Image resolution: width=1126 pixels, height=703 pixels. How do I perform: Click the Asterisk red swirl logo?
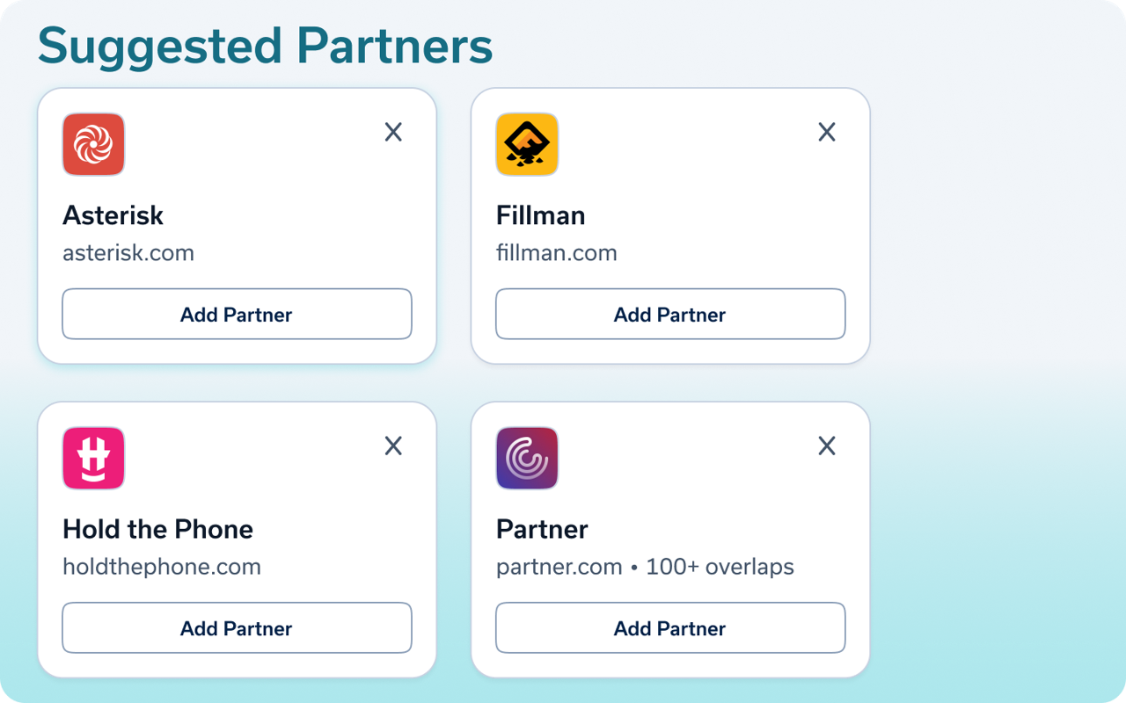(93, 144)
